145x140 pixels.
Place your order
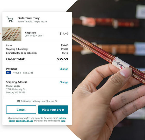(53, 110)
